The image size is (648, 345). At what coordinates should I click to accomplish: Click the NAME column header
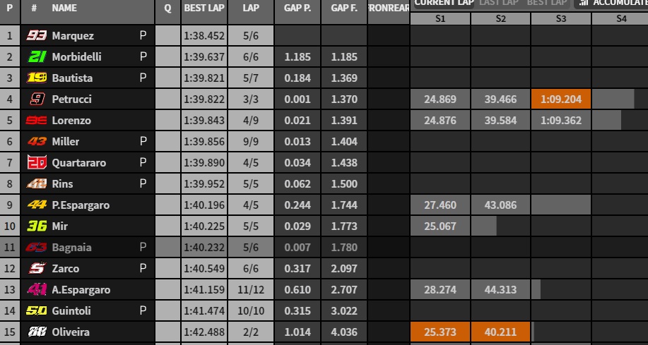[x=64, y=8]
